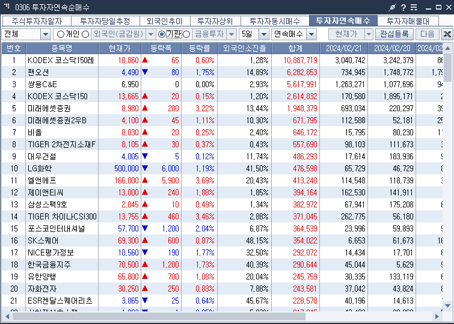Click the 현재가 button
Viewport: 454px width, 324px height.
(346, 34)
